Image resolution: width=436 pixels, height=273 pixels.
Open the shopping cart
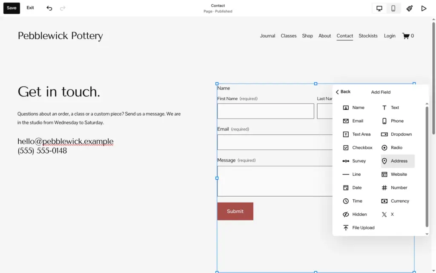(408, 36)
